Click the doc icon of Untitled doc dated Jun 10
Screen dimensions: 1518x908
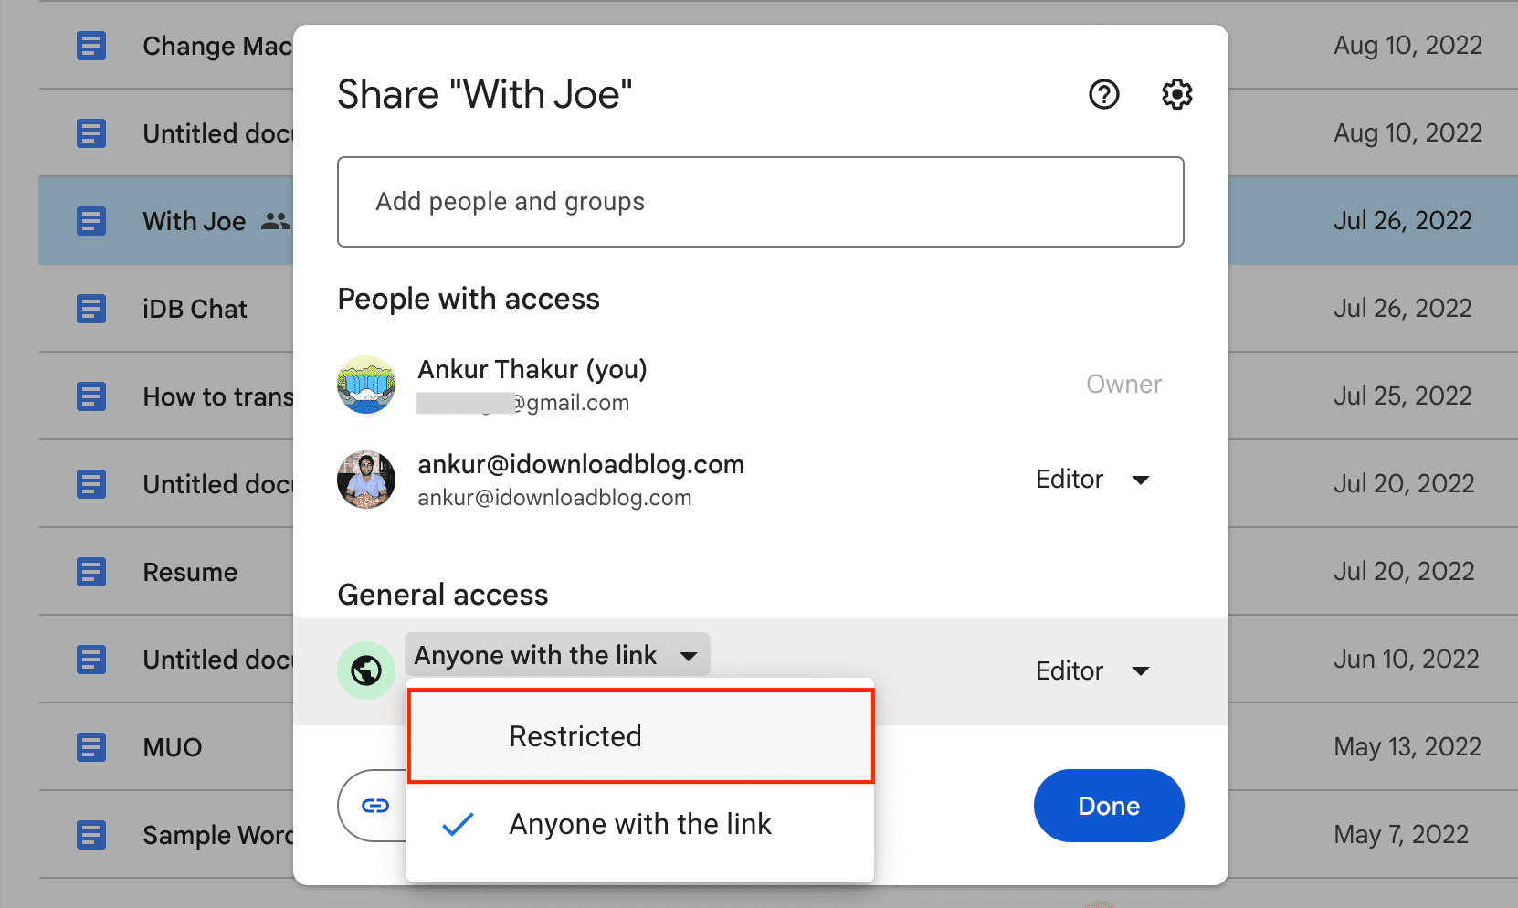tap(90, 660)
